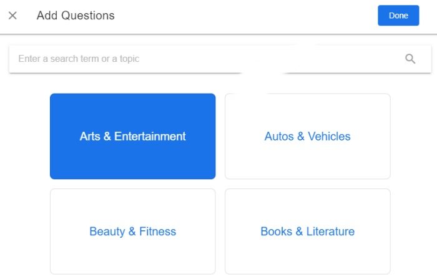Click the Books & Literature label text
The width and height of the screenshot is (437, 279).
tap(307, 232)
